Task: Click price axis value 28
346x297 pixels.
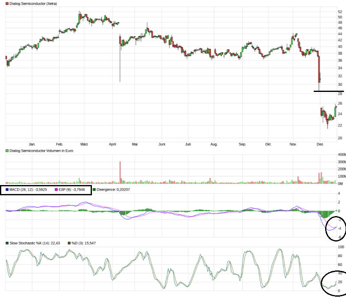Action: 340,94
